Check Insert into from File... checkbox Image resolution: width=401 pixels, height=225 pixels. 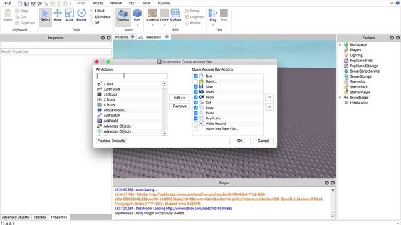click(x=195, y=129)
